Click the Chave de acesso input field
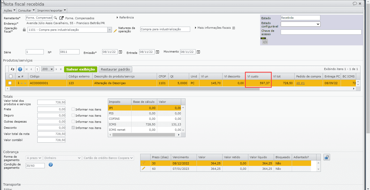 321,32
